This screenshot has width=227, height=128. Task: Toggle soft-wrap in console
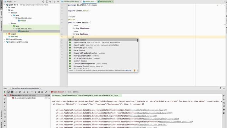click(224, 103)
